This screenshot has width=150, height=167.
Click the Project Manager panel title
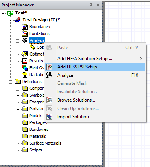pos(18,5)
